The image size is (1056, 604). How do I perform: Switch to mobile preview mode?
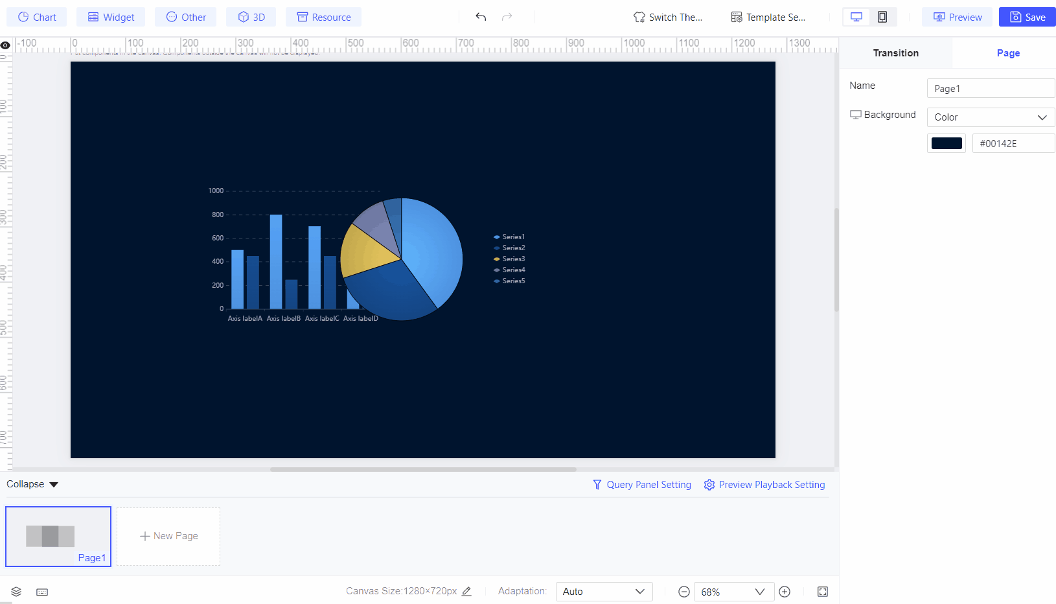882,17
